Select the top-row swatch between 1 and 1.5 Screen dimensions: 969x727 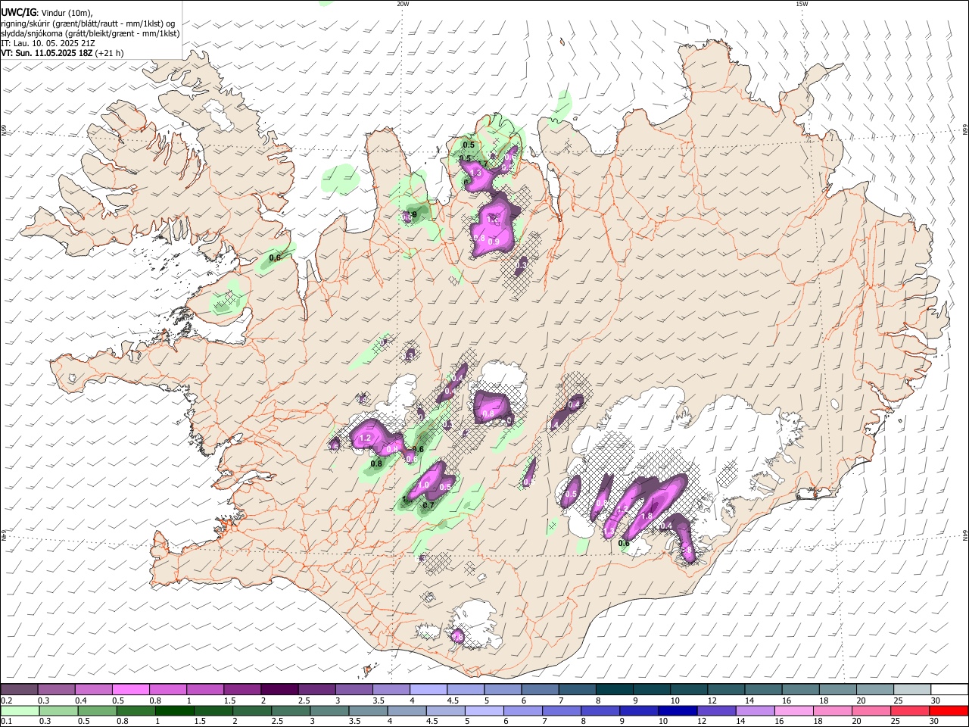pyautogui.click(x=204, y=690)
